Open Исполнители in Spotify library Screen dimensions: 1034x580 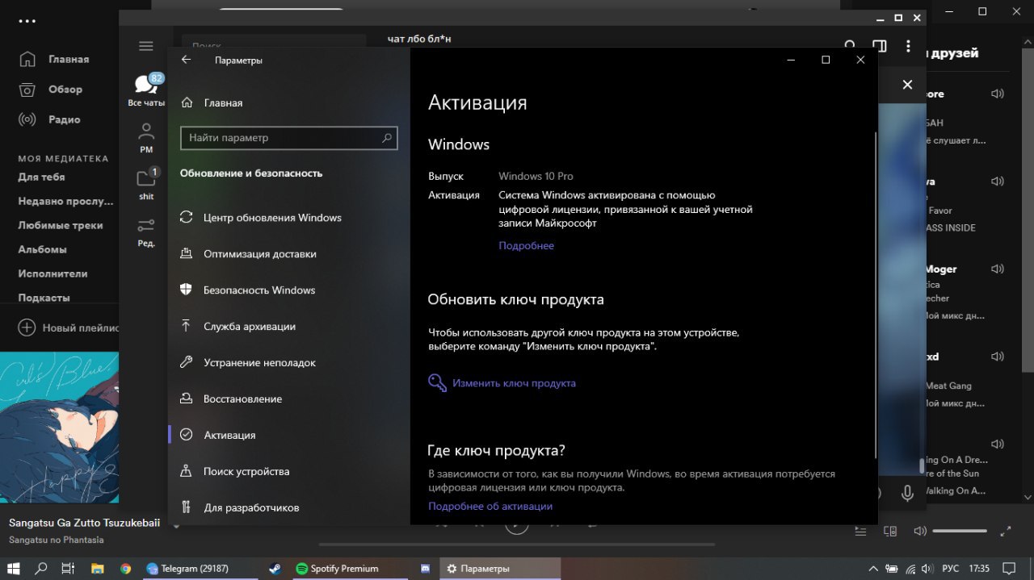52,273
